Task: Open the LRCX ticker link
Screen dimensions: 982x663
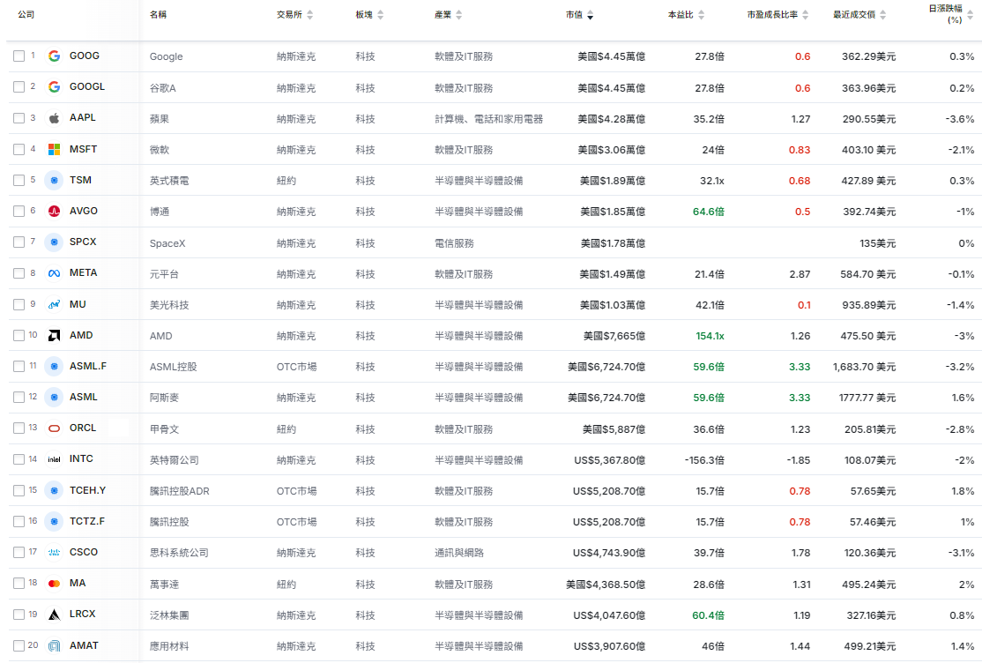Action: 83,615
